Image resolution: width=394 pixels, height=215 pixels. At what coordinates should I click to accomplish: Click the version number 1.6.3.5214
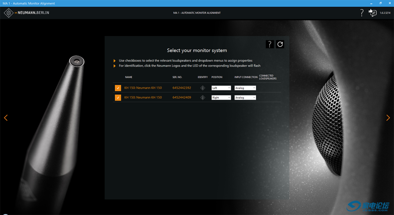[385, 13]
